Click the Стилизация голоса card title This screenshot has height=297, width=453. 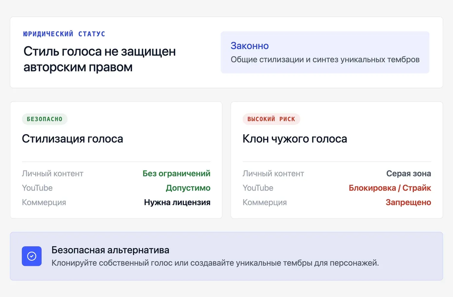[72, 139]
